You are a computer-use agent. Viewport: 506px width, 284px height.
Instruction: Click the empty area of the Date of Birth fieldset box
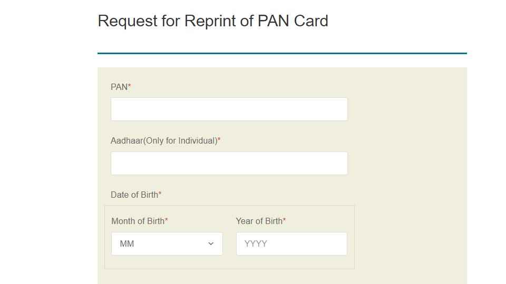tap(230, 262)
